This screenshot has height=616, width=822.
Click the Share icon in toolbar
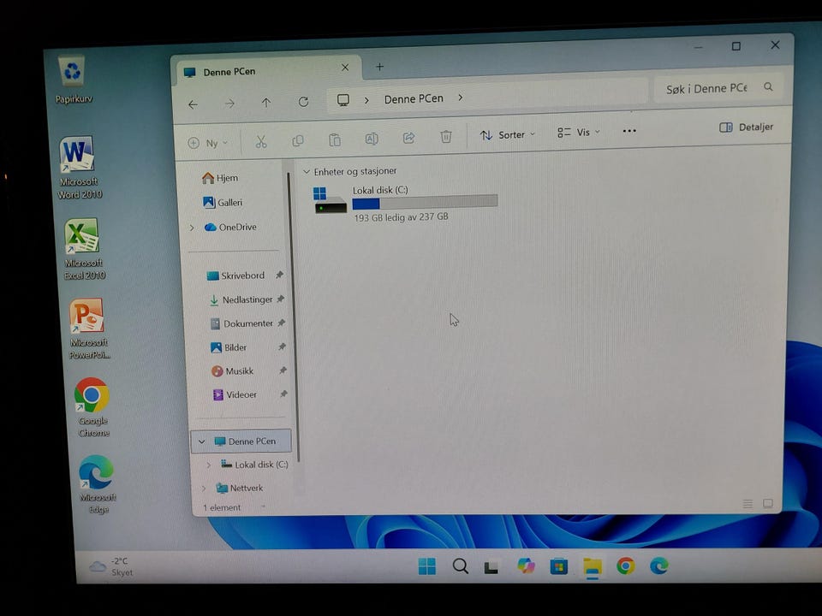coord(409,138)
